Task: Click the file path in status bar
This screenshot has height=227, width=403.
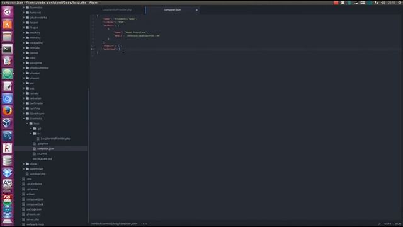Action: coord(115,224)
